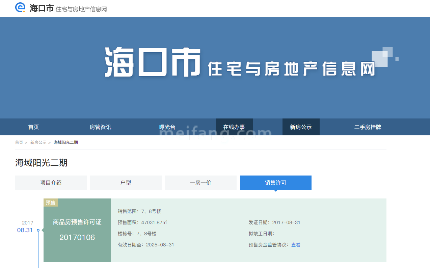Click the 商品房预售许可证 20170106 card
This screenshot has height=268, width=430.
[77, 230]
